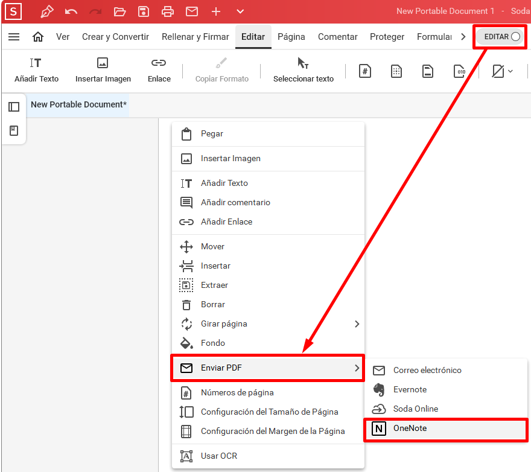The height and width of the screenshot is (472, 531).
Task: Open the Ver tab
Action: 63,37
